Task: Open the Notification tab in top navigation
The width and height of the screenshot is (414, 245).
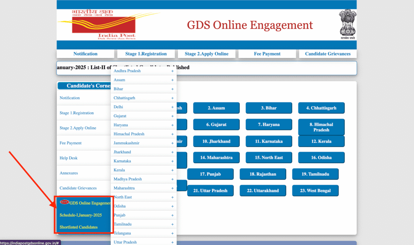Action: point(85,54)
